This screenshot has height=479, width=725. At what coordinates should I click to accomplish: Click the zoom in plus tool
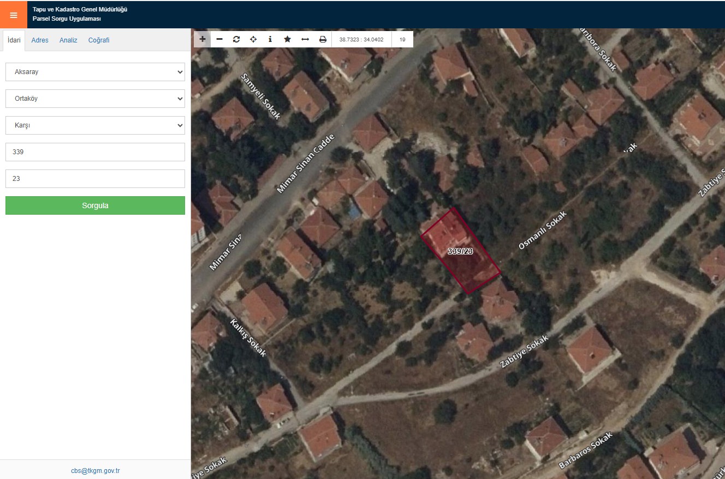tap(203, 39)
